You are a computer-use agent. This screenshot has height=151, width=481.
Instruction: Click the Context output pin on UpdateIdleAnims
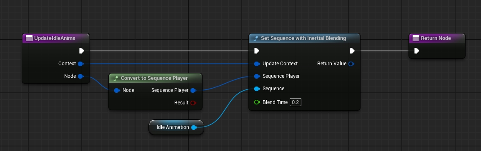[x=80, y=64]
